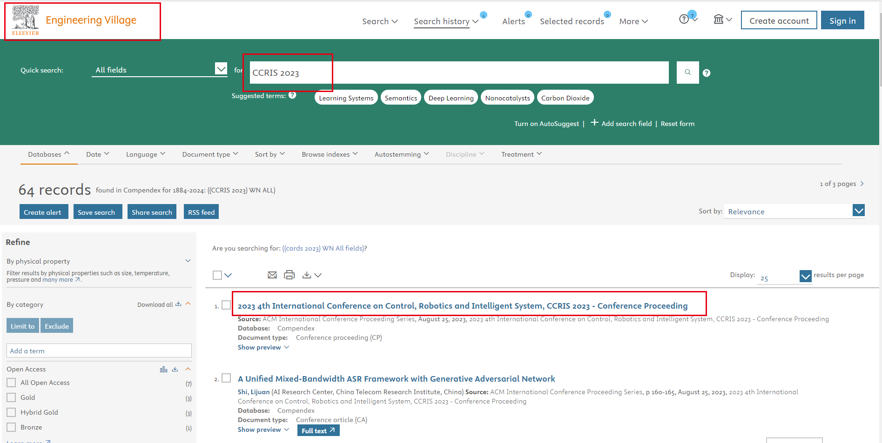Open the Sort by Relevance dropdown

[794, 212]
